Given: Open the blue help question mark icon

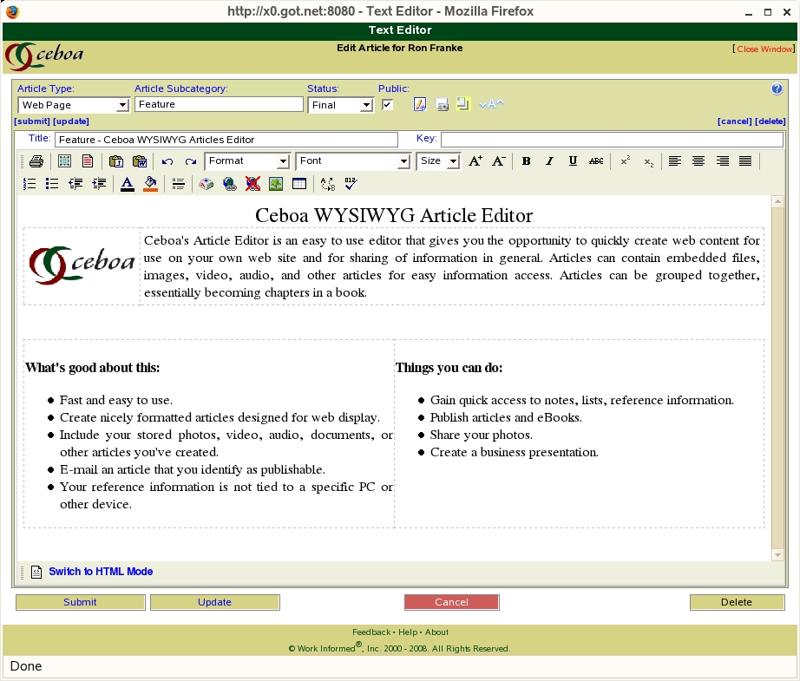Looking at the screenshot, I should 777,89.
